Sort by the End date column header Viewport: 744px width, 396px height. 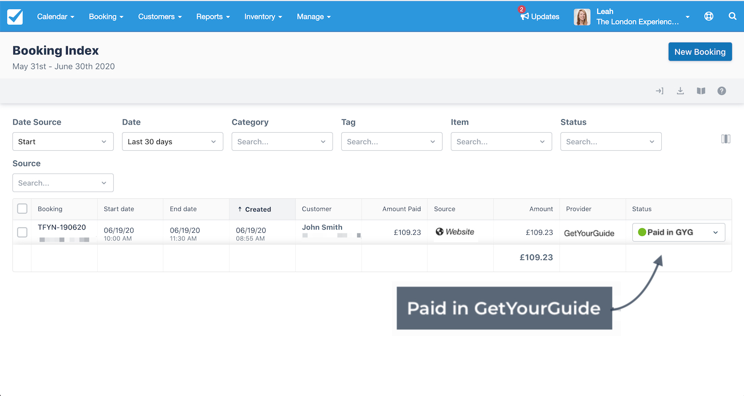tap(196, 209)
